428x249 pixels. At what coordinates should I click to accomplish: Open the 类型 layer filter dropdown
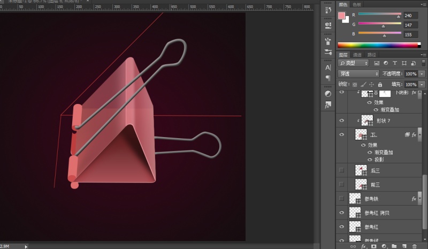pos(354,63)
